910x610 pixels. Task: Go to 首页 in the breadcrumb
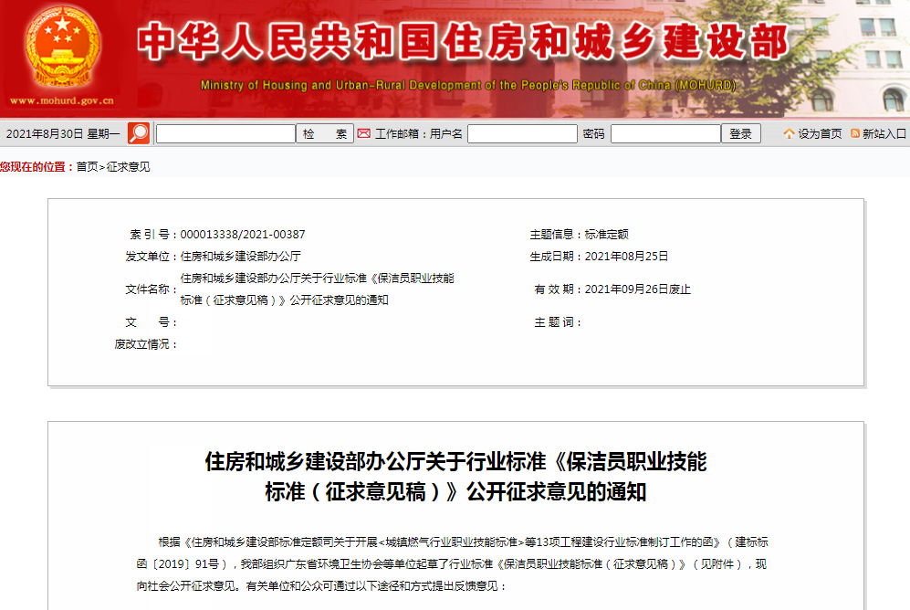(x=87, y=166)
